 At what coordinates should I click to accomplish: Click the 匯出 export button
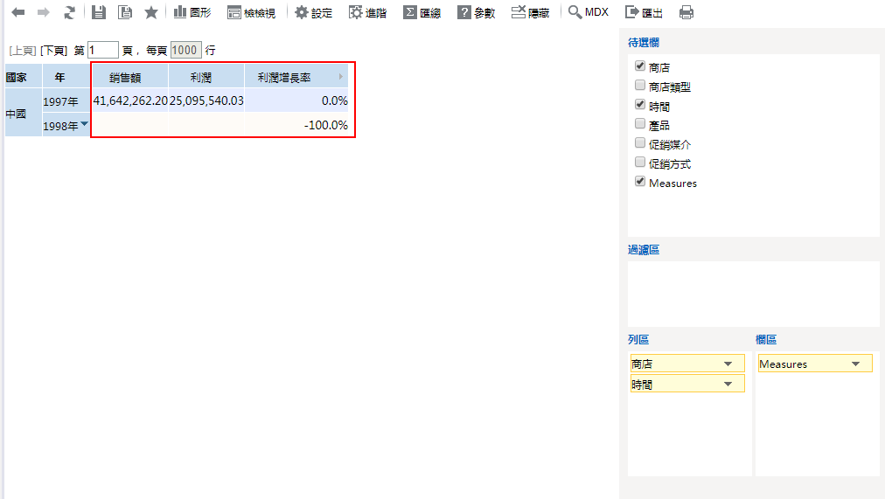643,12
